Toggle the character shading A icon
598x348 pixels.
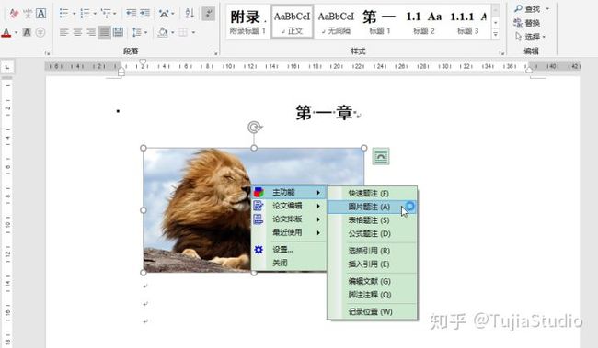pos(27,33)
